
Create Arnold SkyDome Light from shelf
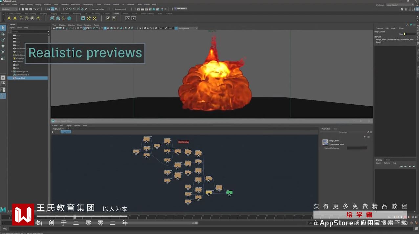click(x=27, y=18)
